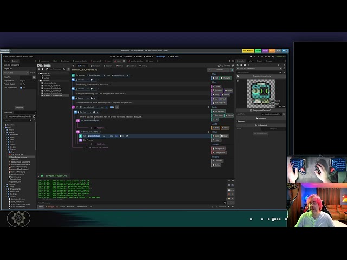The image size is (347, 260).
Task: Add a Call event from Logic section
Action: click(x=215, y=120)
